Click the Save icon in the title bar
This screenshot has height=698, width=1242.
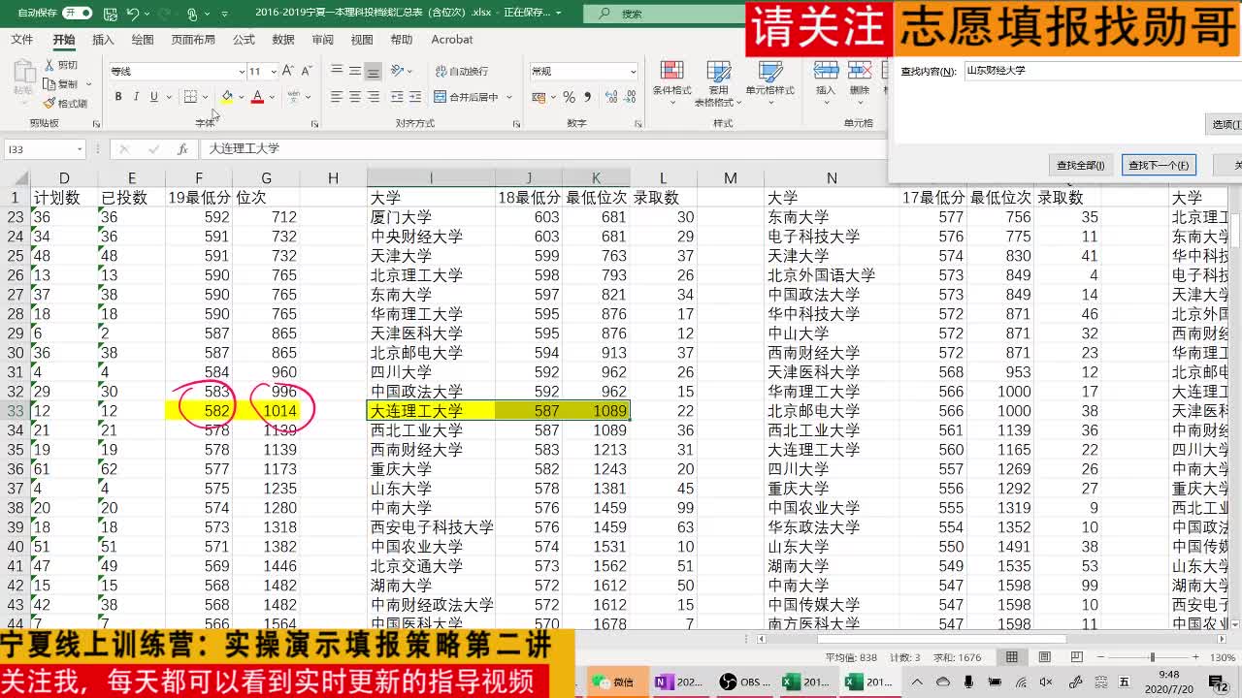pos(110,14)
